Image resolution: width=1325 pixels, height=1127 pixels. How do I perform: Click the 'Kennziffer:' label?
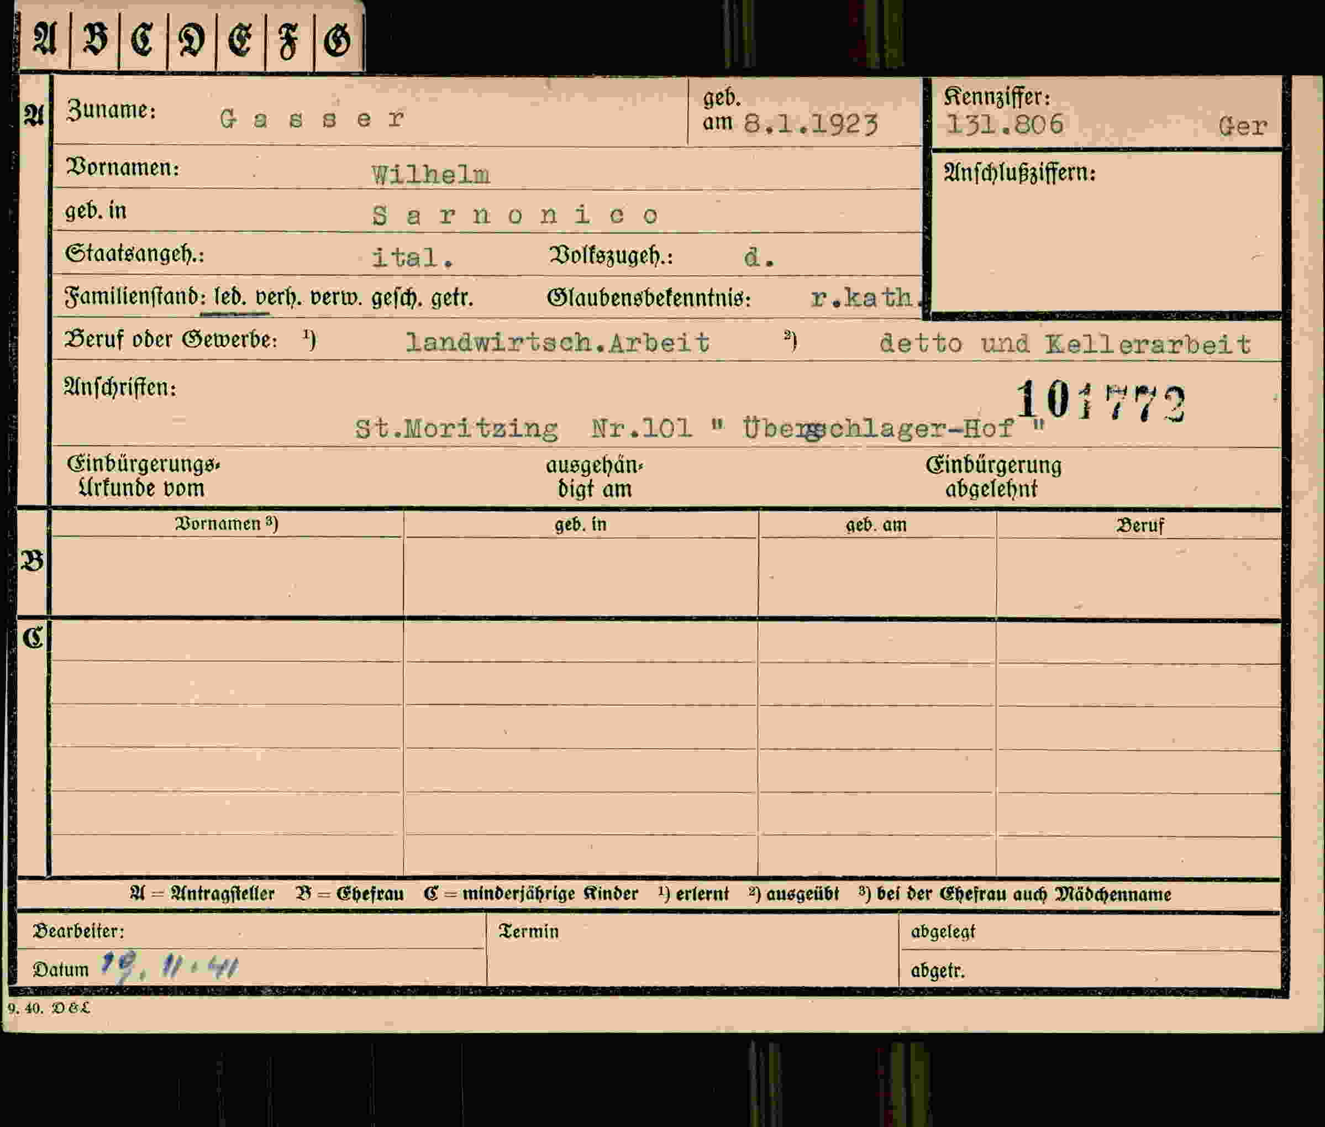997,97
